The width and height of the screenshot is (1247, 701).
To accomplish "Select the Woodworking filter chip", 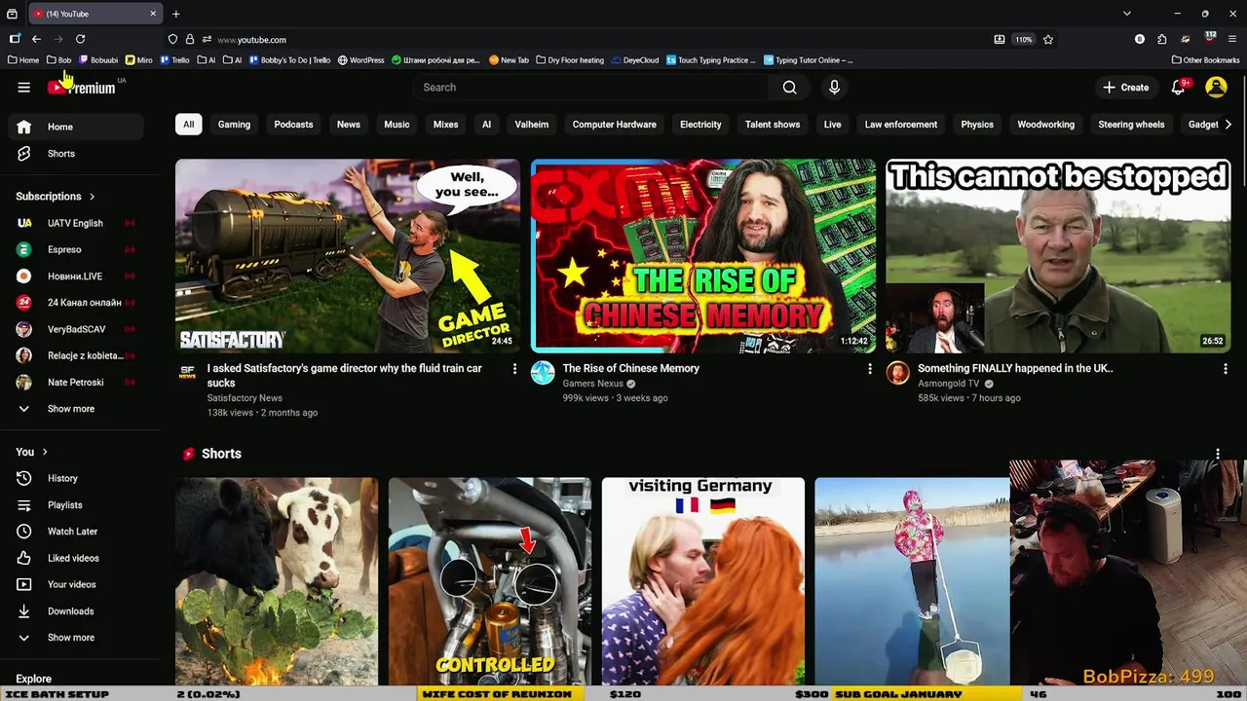I will tap(1045, 125).
